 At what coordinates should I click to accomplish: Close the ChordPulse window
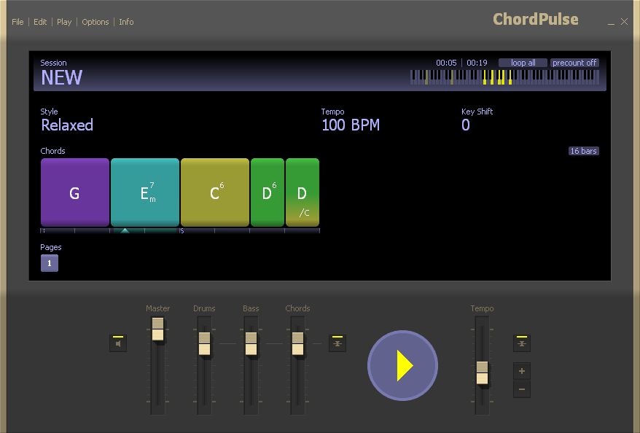pyautogui.click(x=624, y=22)
